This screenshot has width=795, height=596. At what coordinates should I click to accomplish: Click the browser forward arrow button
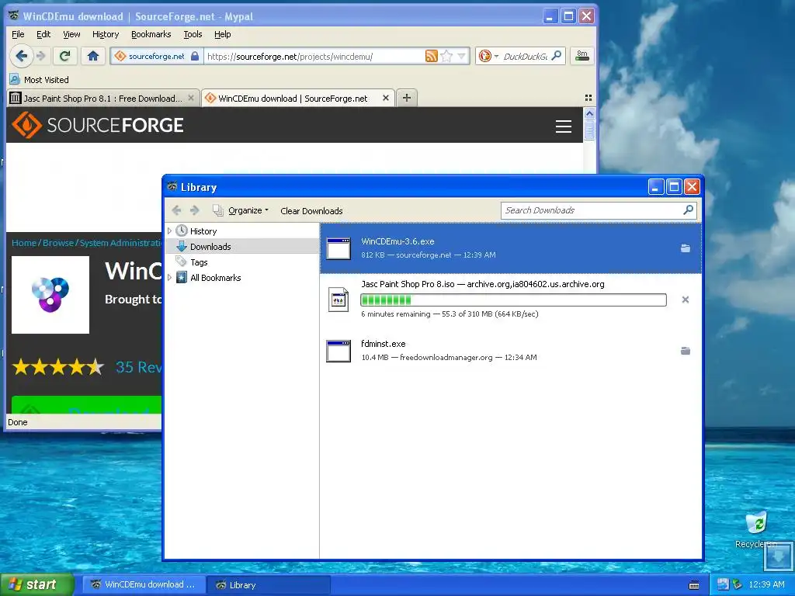click(x=42, y=56)
